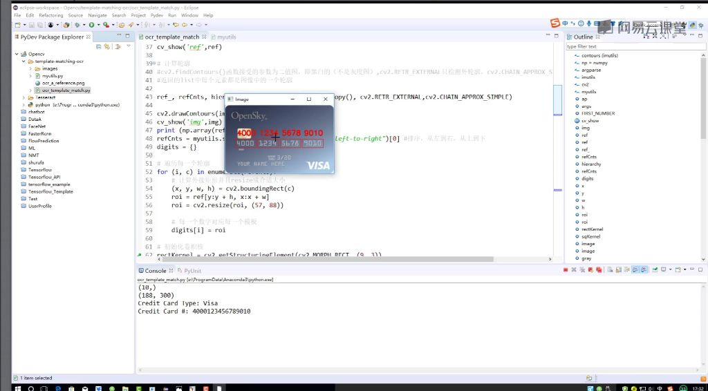Click Collapse All in Package Explorer
The width and height of the screenshot is (708, 391).
(98, 46)
